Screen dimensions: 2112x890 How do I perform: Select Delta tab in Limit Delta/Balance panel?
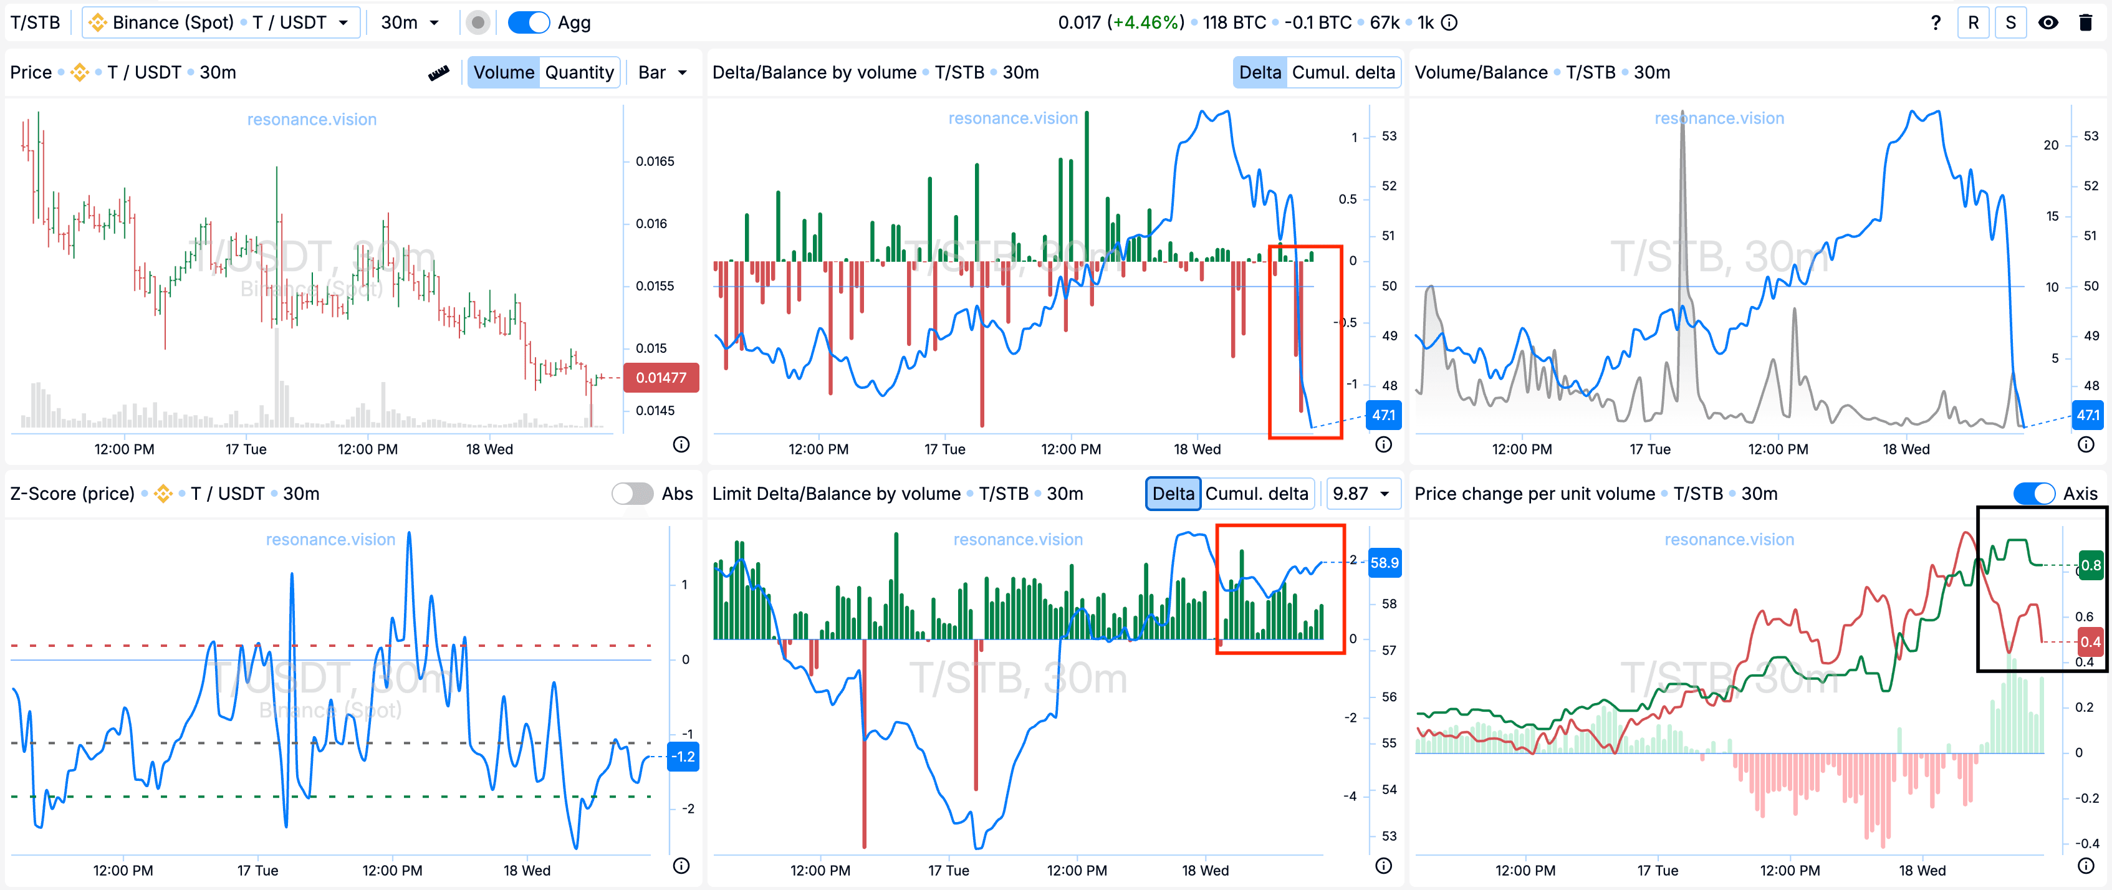point(1173,494)
